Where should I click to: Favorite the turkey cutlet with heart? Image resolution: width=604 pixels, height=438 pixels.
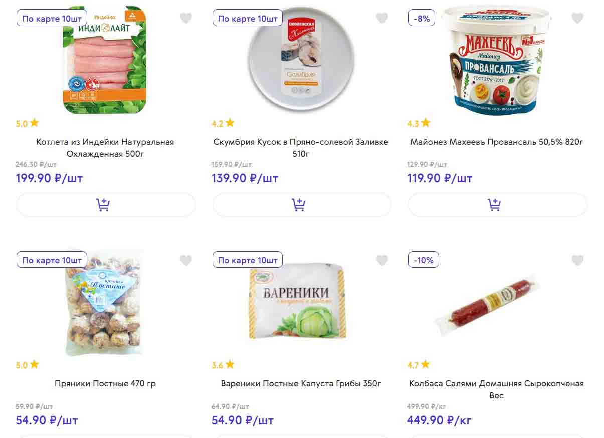(186, 18)
